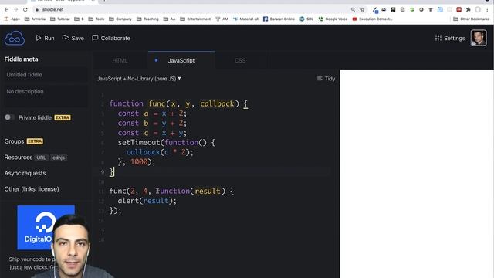
Task: Open the Execution Context bookmark
Action: pyautogui.click(x=372, y=19)
